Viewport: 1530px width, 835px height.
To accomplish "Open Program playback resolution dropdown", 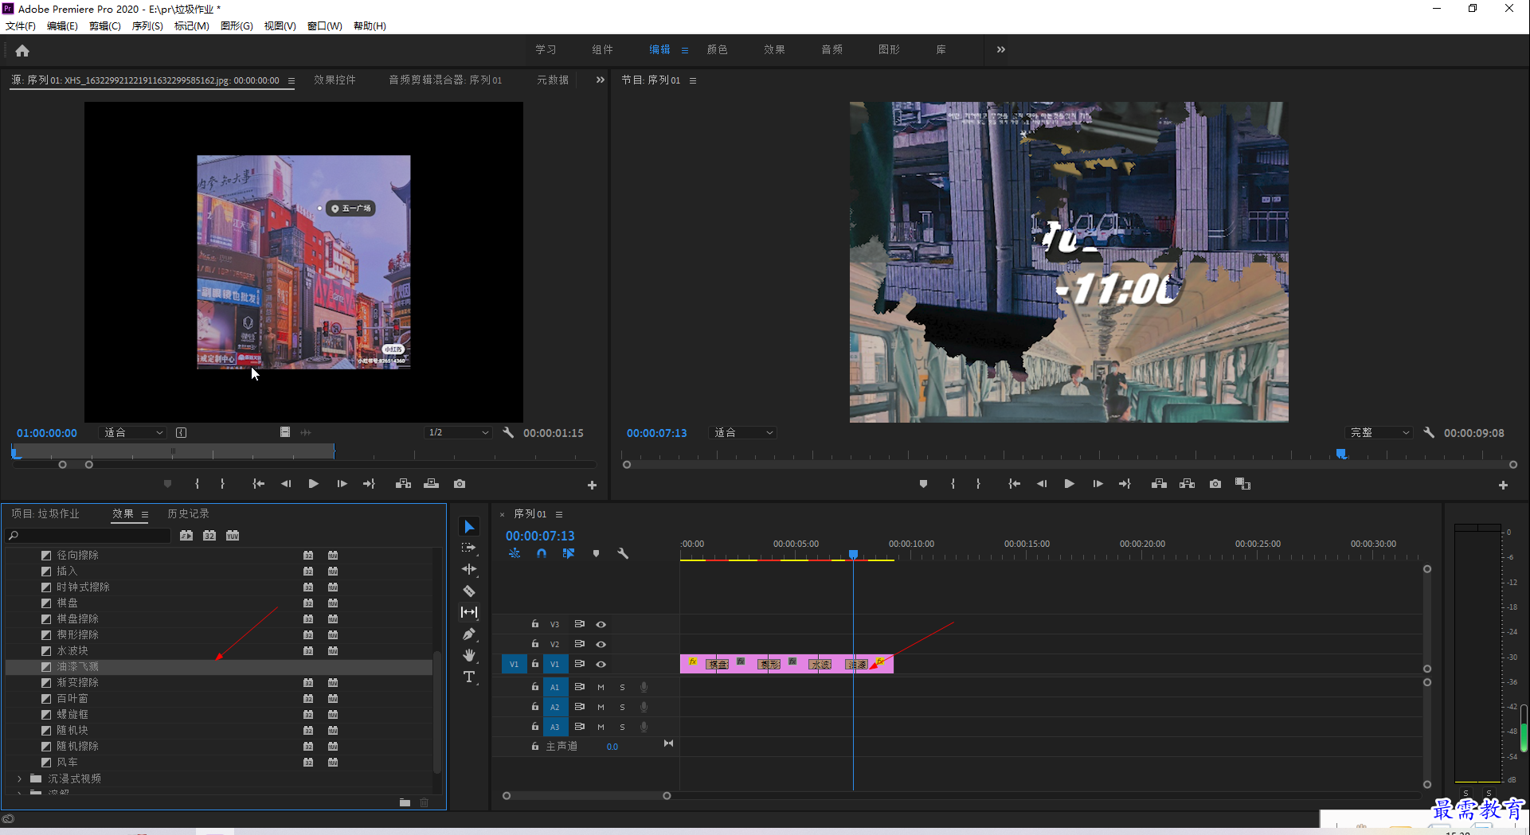I will click(x=1379, y=433).
